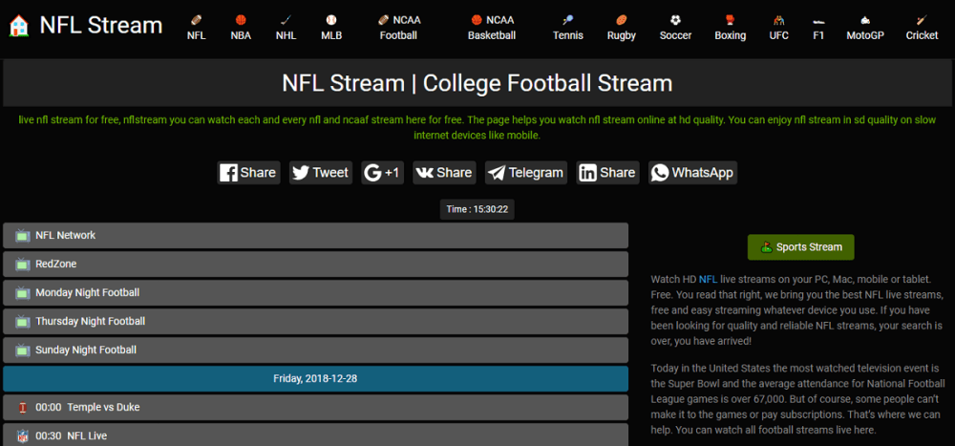The height and width of the screenshot is (446, 955).
Task: Open the MLB baseball icon
Action: click(x=331, y=19)
